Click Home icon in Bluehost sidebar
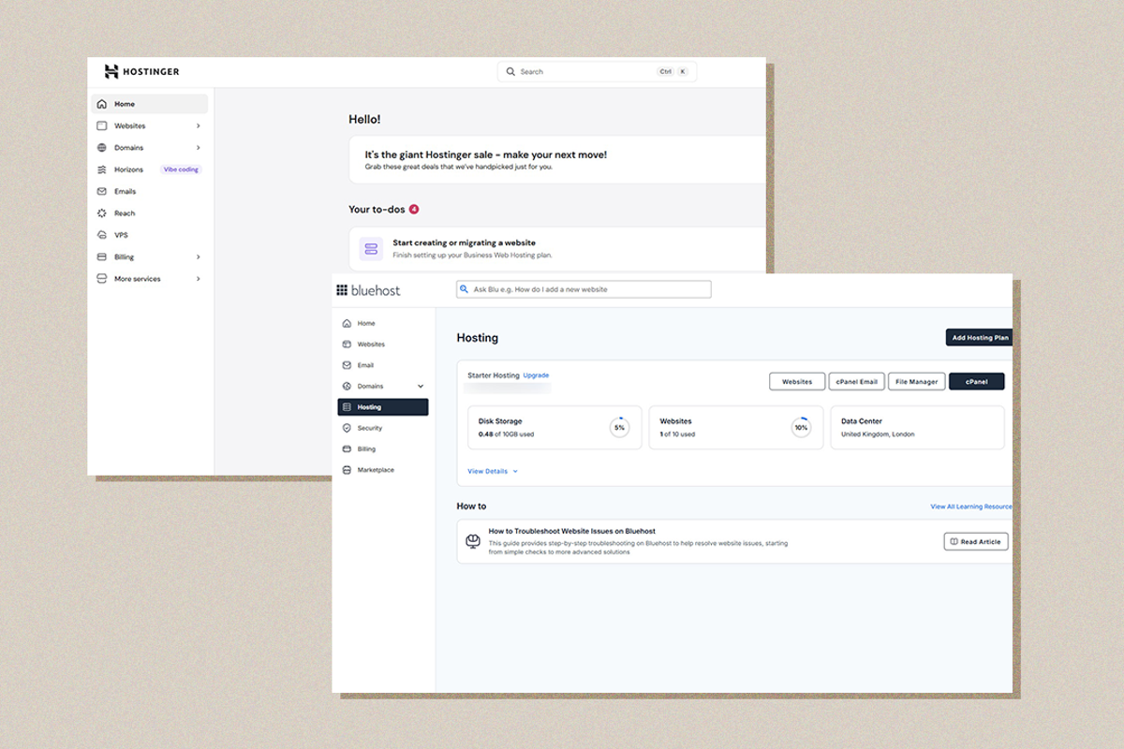 [x=347, y=323]
